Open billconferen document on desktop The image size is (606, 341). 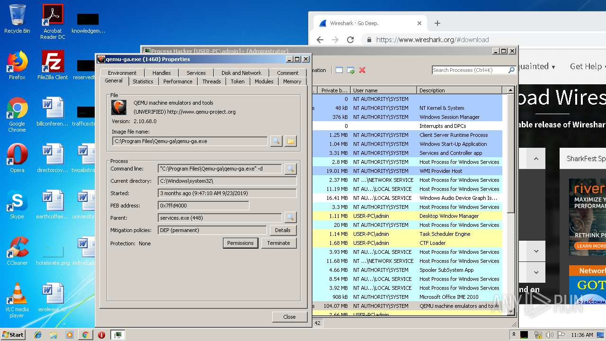coord(53,111)
